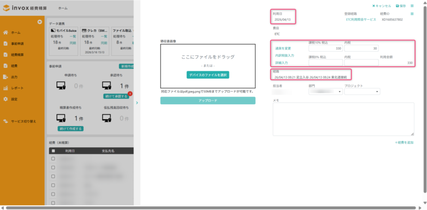Click the 続けて承認する button

pyautogui.click(x=116, y=96)
